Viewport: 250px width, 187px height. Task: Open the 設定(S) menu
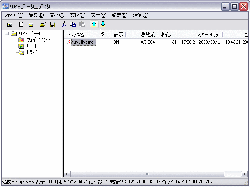(119, 15)
